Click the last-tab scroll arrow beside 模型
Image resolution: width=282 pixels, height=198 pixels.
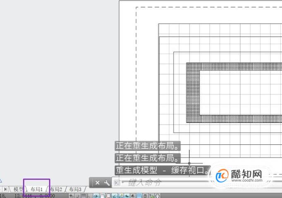point(5,189)
